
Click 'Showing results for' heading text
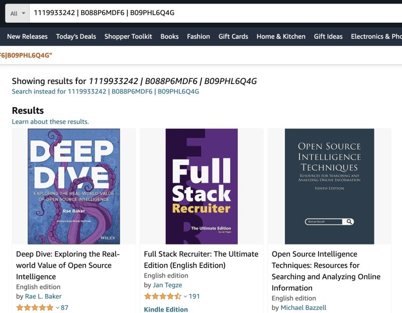[x=49, y=81]
